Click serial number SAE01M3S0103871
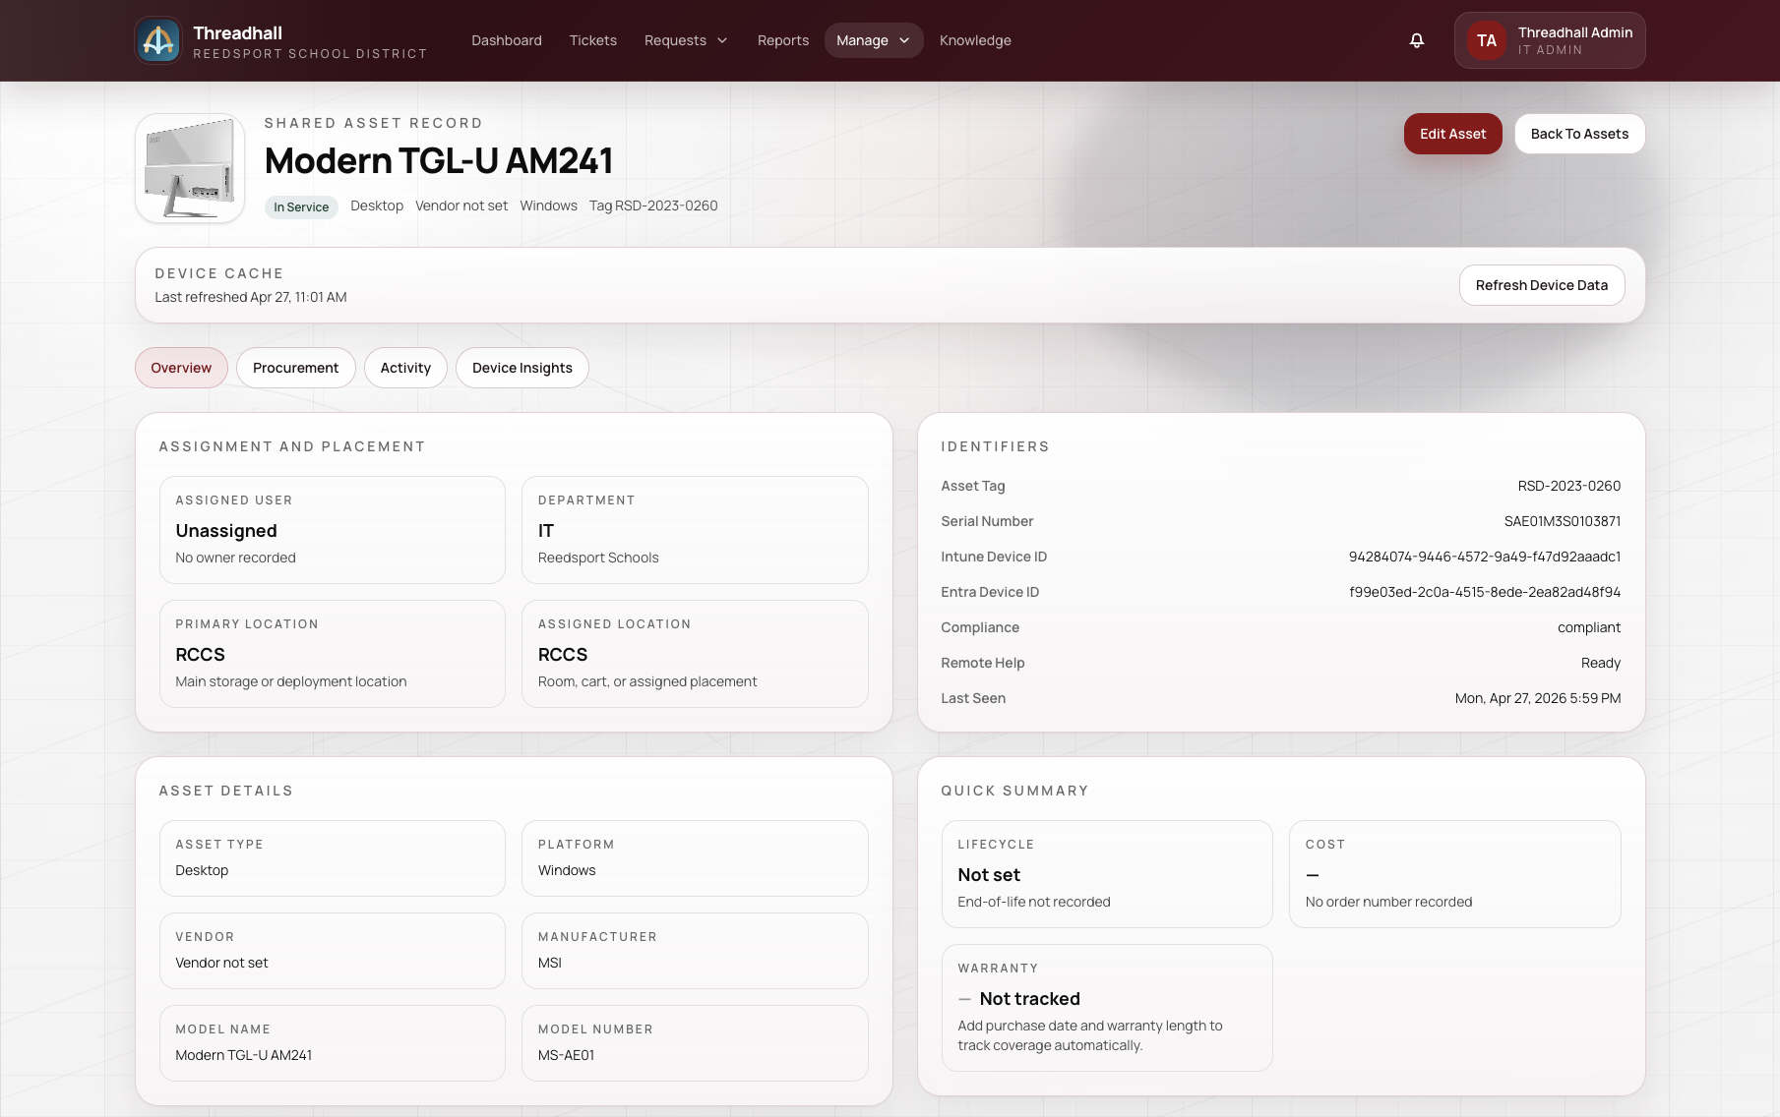This screenshot has height=1117, width=1780. [1563, 521]
